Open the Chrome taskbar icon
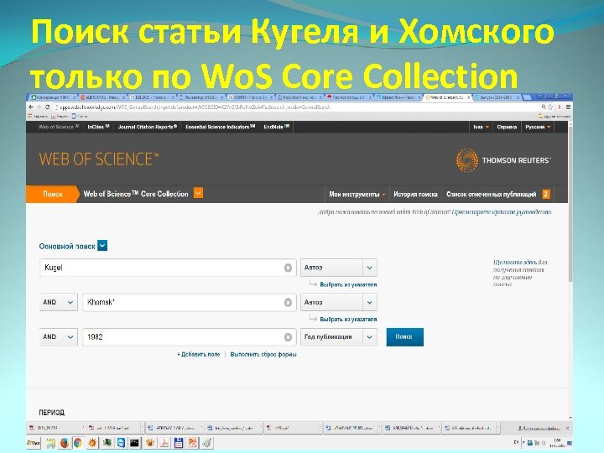The image size is (604, 453). (x=78, y=443)
